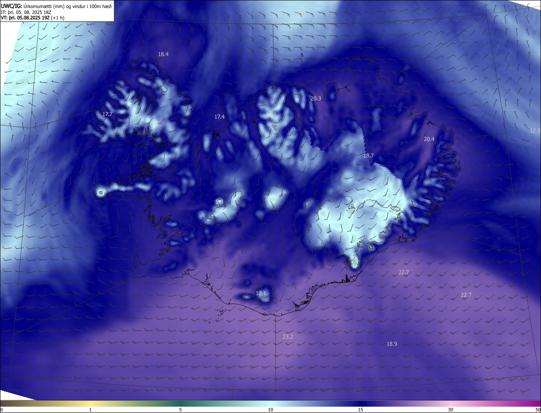Viewport: 541px width, 413px height.
Task: Click the 12.0 value label
Action: pos(535,130)
